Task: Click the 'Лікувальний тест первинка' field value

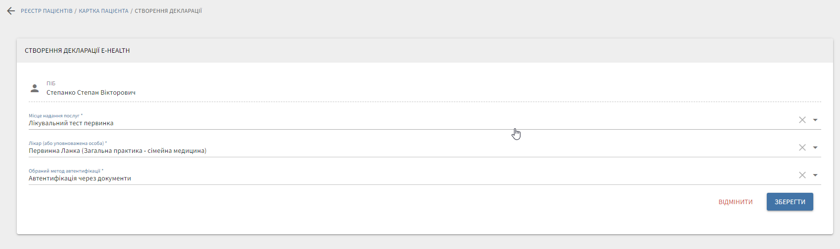Action: (71, 123)
